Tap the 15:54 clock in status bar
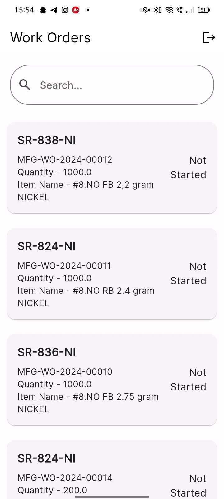 (24, 10)
